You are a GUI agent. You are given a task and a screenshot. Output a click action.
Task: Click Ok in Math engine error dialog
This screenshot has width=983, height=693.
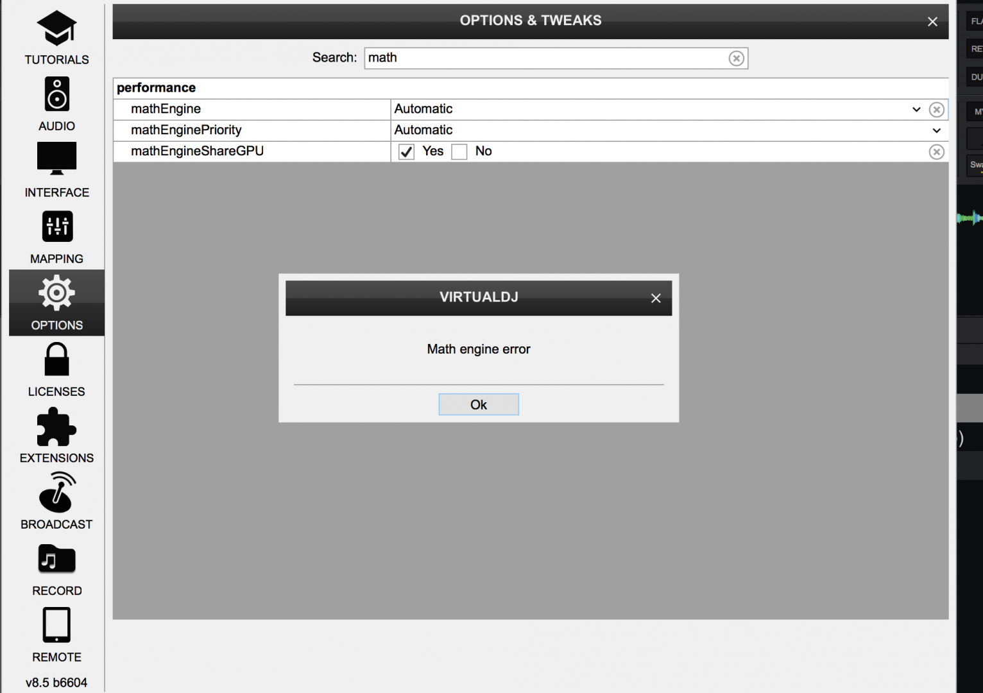(479, 404)
